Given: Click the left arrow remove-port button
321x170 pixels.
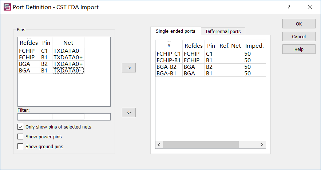Looking at the screenshot, I should [x=129, y=112].
